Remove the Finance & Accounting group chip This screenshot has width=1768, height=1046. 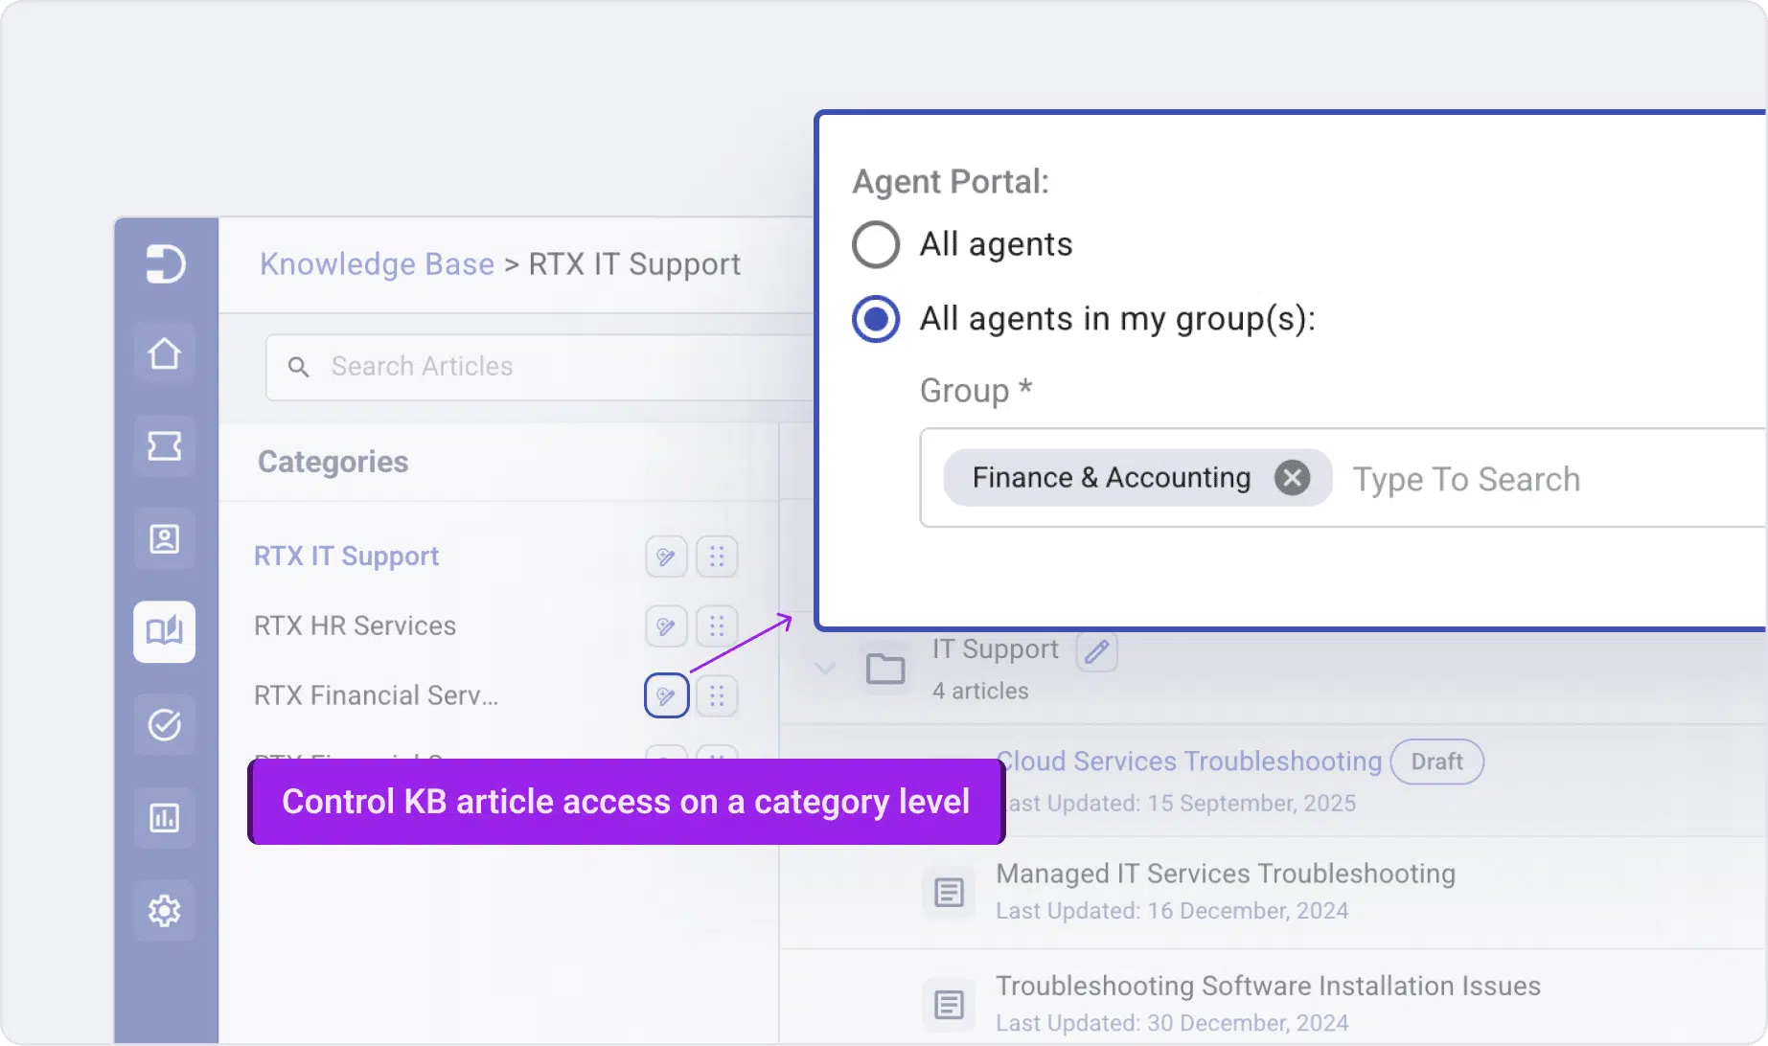click(x=1292, y=477)
